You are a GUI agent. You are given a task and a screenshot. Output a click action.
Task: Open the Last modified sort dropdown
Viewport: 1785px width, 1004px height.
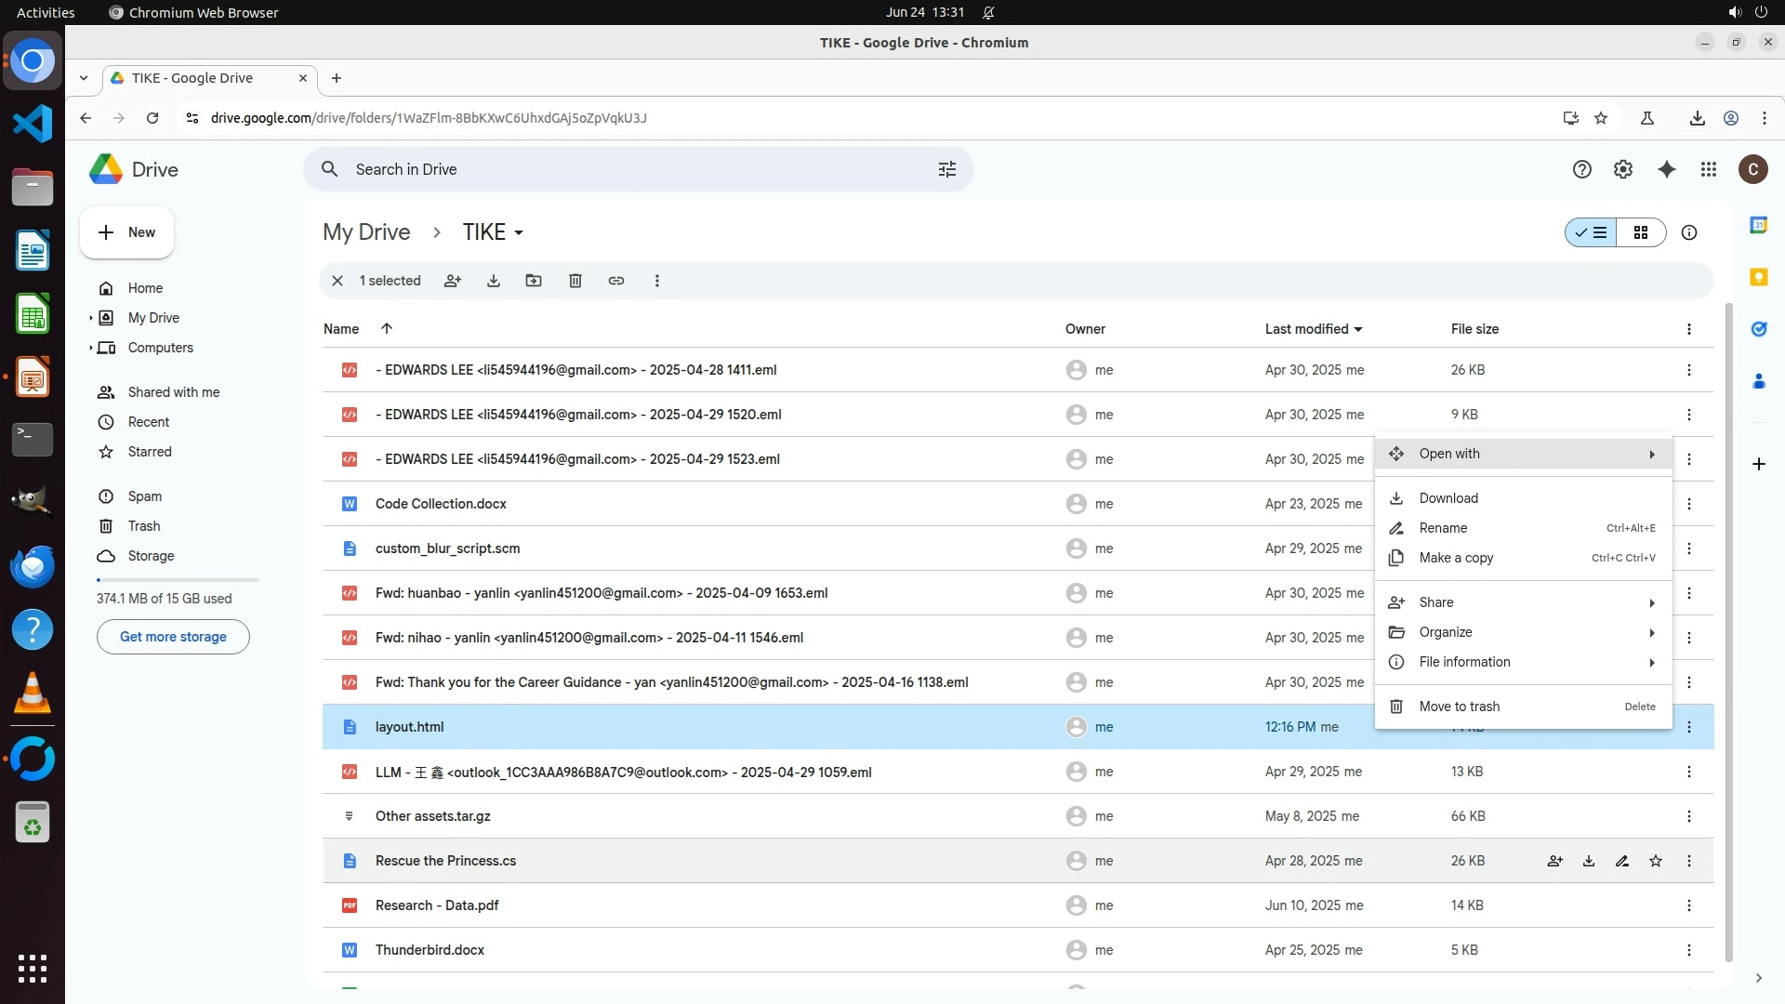1358,329
